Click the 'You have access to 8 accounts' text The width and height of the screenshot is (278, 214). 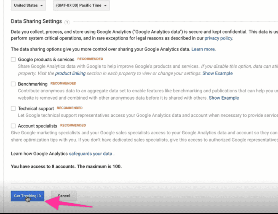click(x=66, y=166)
